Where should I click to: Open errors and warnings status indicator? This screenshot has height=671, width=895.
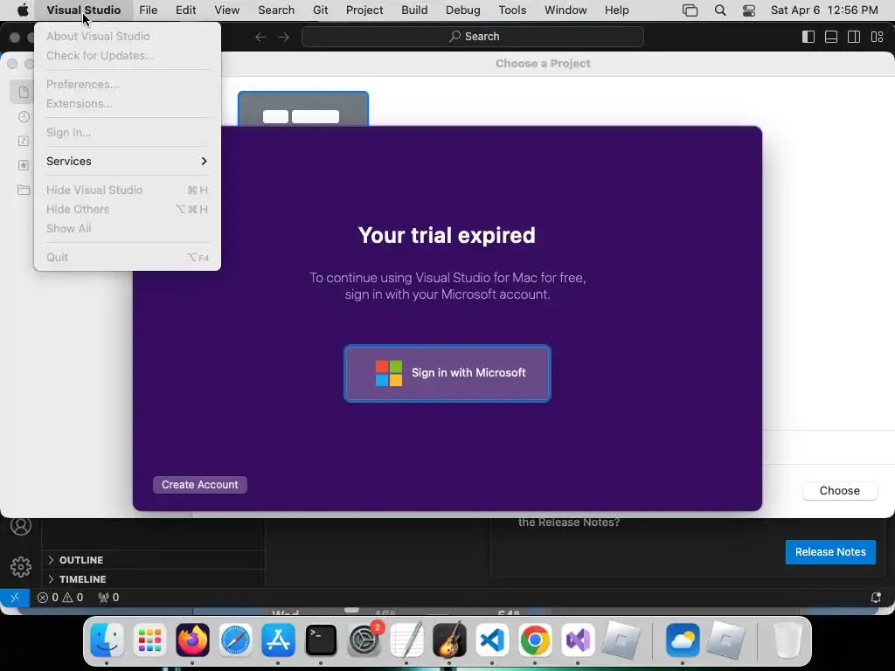60,598
